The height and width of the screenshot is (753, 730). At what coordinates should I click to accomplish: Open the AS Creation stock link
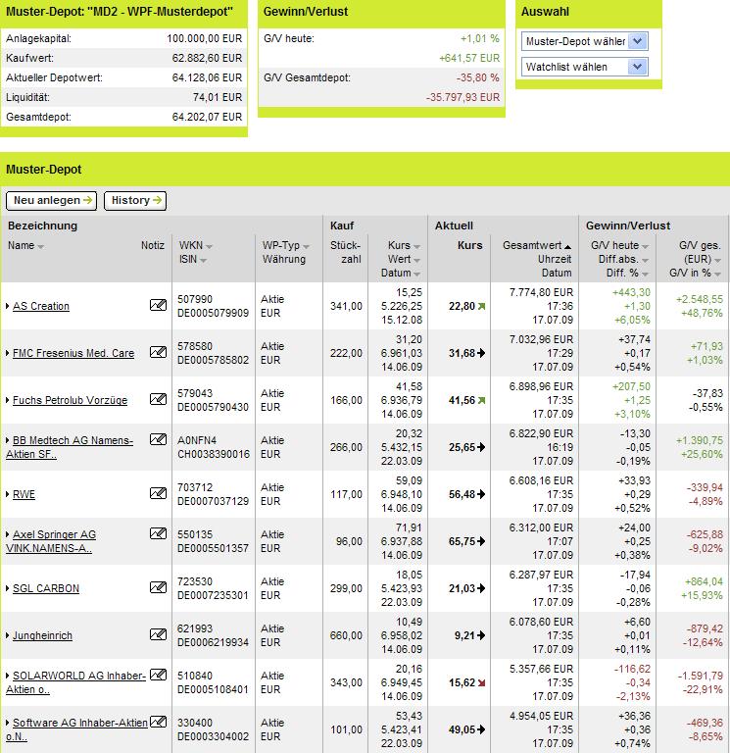tap(41, 306)
